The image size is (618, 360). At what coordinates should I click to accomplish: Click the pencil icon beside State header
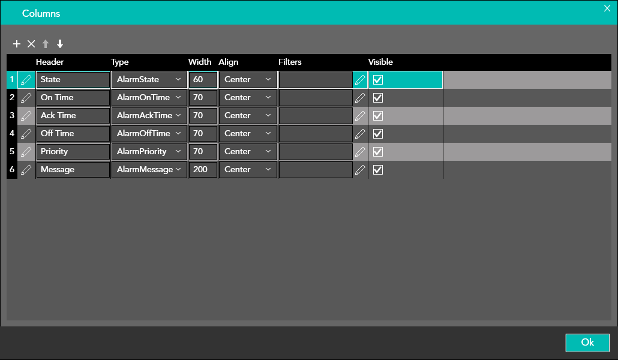pyautogui.click(x=26, y=80)
